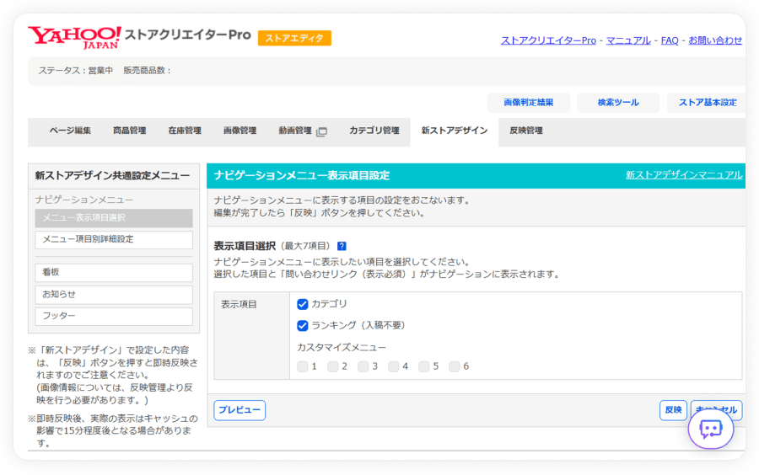Uncheck the ランキング（入稿不要）checkbox
The height and width of the screenshot is (475, 759).
(303, 326)
